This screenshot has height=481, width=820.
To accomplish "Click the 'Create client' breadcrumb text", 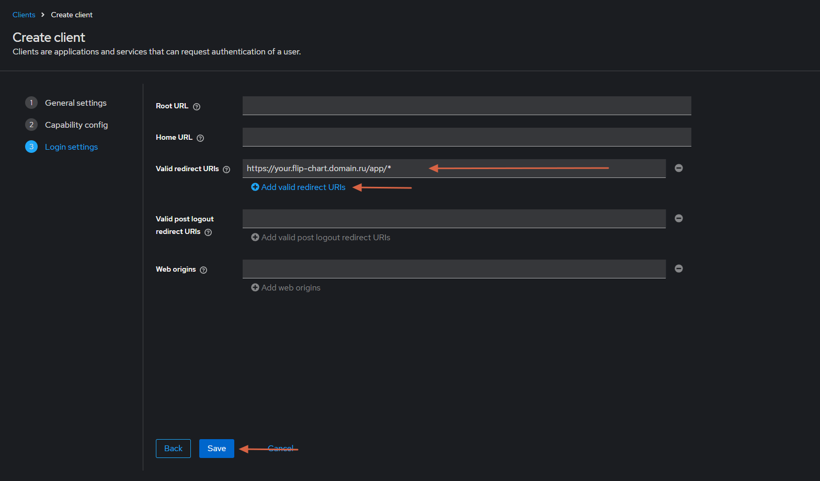I will pyautogui.click(x=72, y=15).
